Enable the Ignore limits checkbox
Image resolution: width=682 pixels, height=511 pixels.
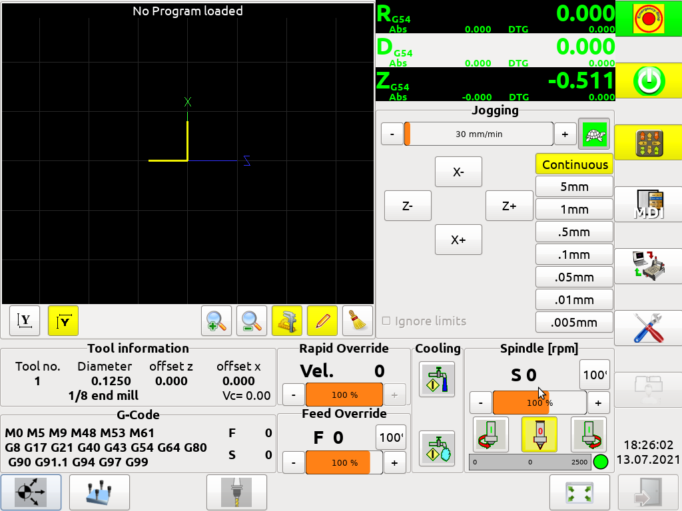(x=386, y=321)
